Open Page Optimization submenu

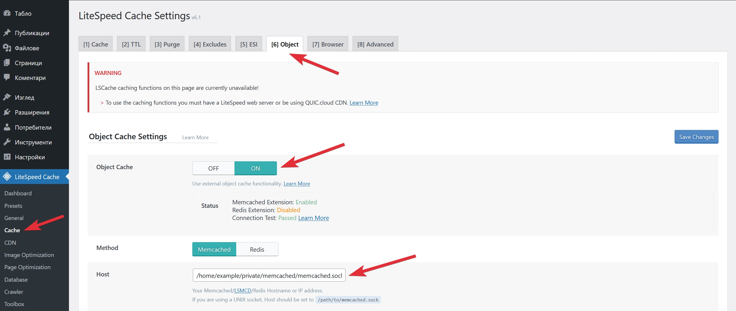pyautogui.click(x=27, y=267)
